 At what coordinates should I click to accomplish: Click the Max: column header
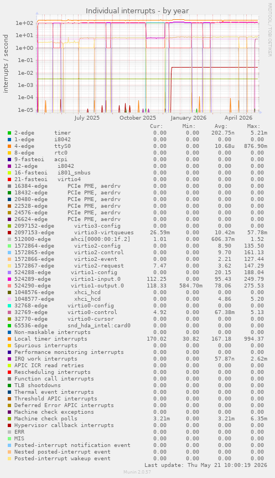253,126
